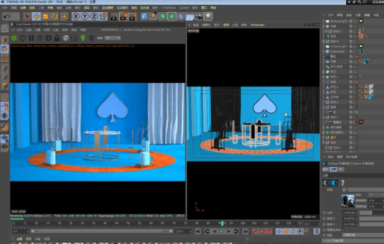384x244 pixels.
Task: Open the Floor environment objects icon
Action: (x=190, y=16)
